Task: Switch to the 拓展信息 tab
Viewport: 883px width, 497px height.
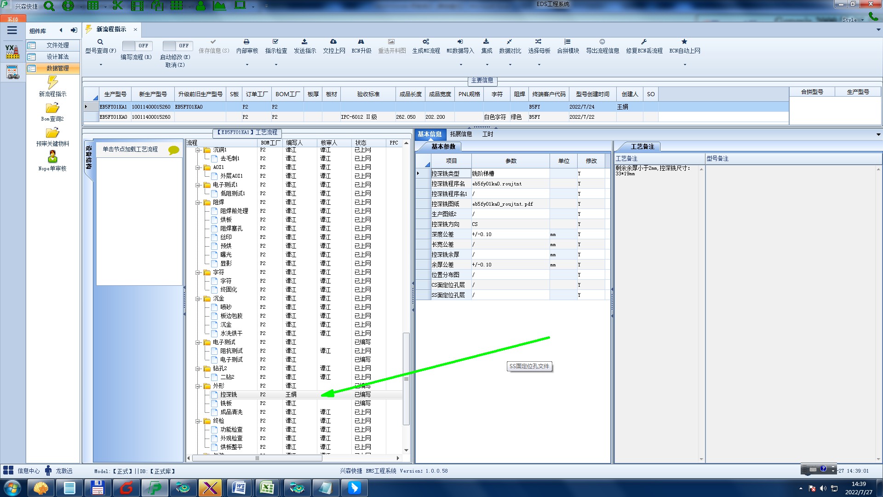Action: [x=461, y=134]
